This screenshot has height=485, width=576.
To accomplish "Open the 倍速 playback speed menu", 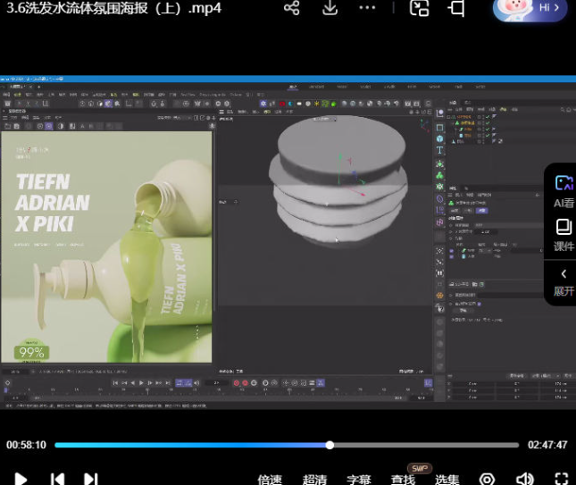I will pyautogui.click(x=271, y=480).
